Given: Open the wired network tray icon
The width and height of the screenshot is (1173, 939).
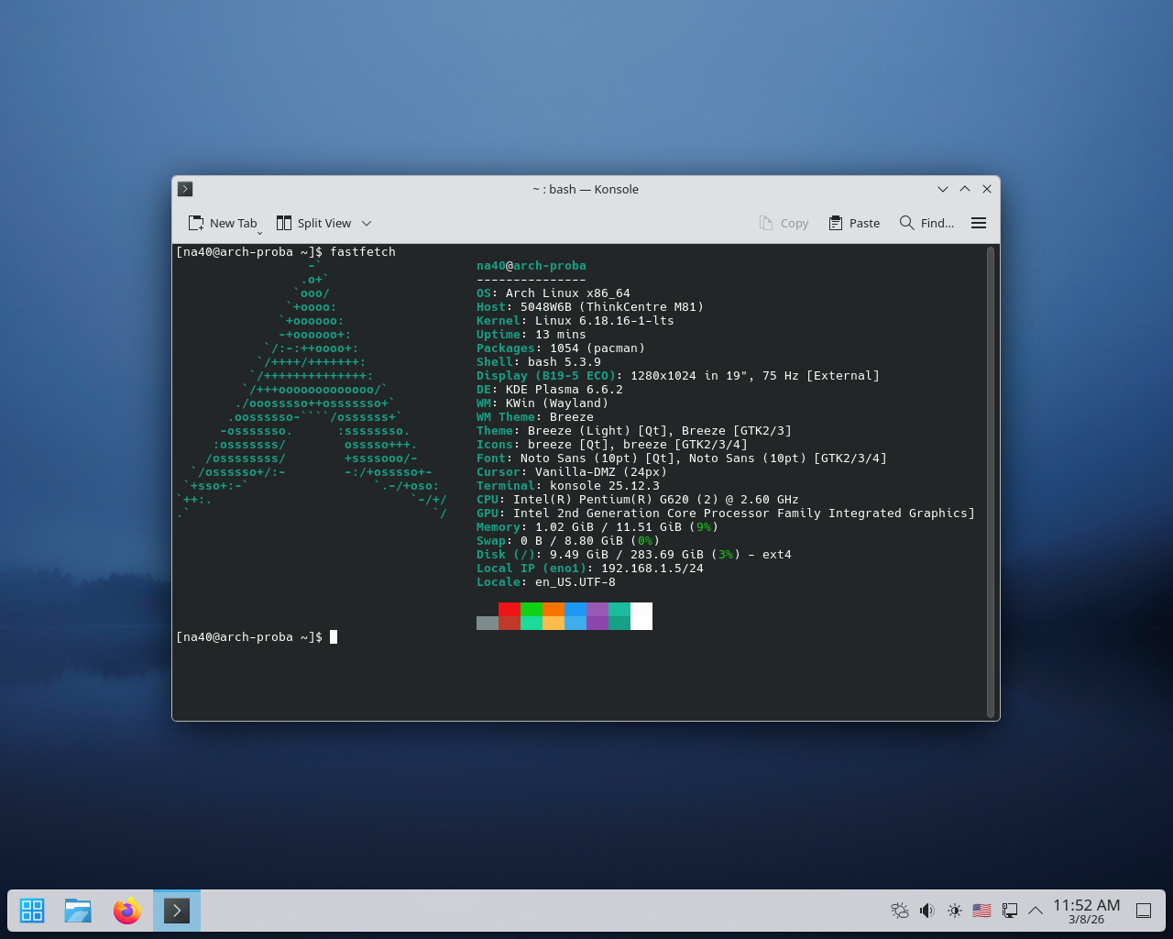Looking at the screenshot, I should point(1010,911).
